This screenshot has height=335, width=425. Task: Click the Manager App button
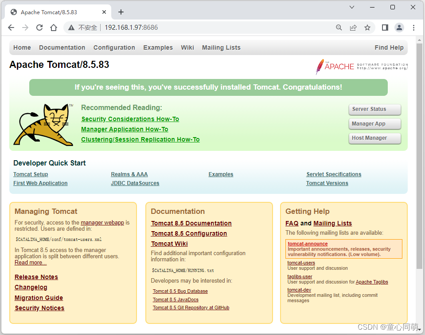point(374,124)
